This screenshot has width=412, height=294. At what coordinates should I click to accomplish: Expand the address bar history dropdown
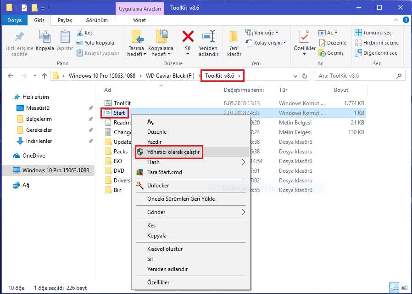pyautogui.click(x=295, y=76)
